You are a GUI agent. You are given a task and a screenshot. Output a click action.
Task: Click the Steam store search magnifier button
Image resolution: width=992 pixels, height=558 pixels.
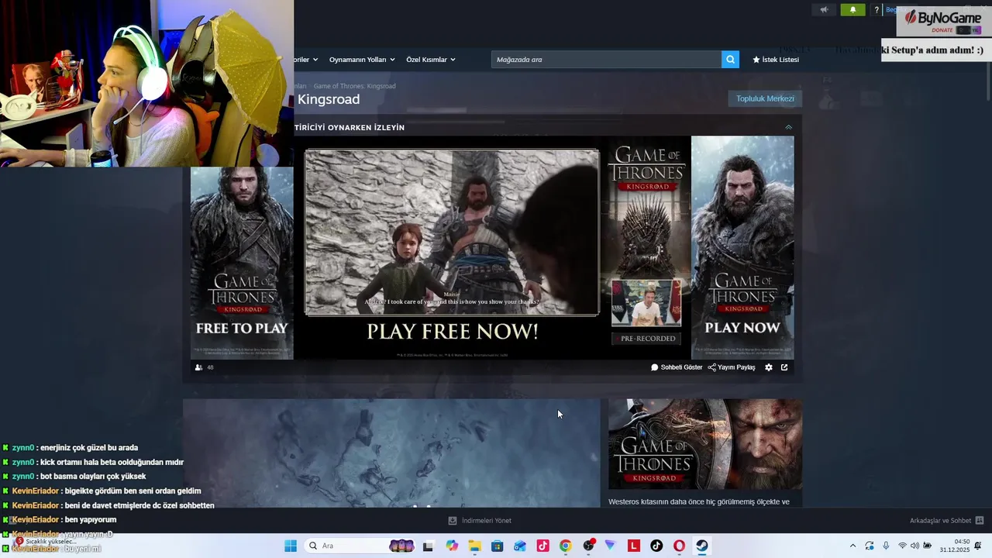730,60
